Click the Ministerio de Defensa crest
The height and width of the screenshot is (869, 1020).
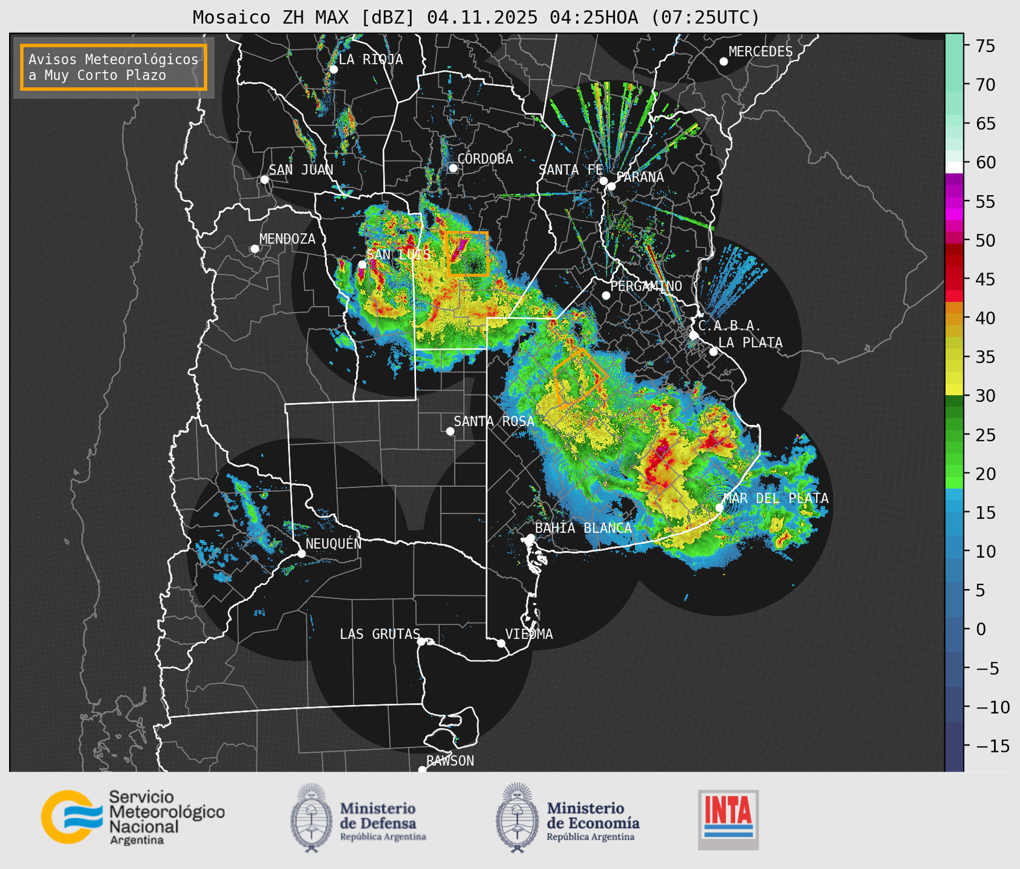311,818
